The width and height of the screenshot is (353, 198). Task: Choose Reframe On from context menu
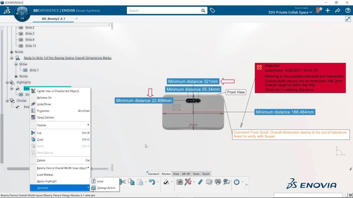tap(60, 98)
